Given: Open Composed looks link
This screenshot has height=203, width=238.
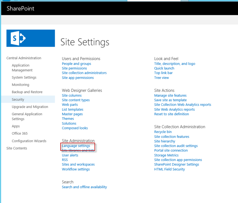Looking at the screenshot, I should pyautogui.click(x=75, y=128).
